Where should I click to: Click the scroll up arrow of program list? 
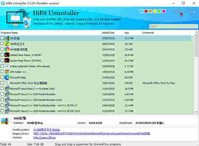click(x=197, y=32)
